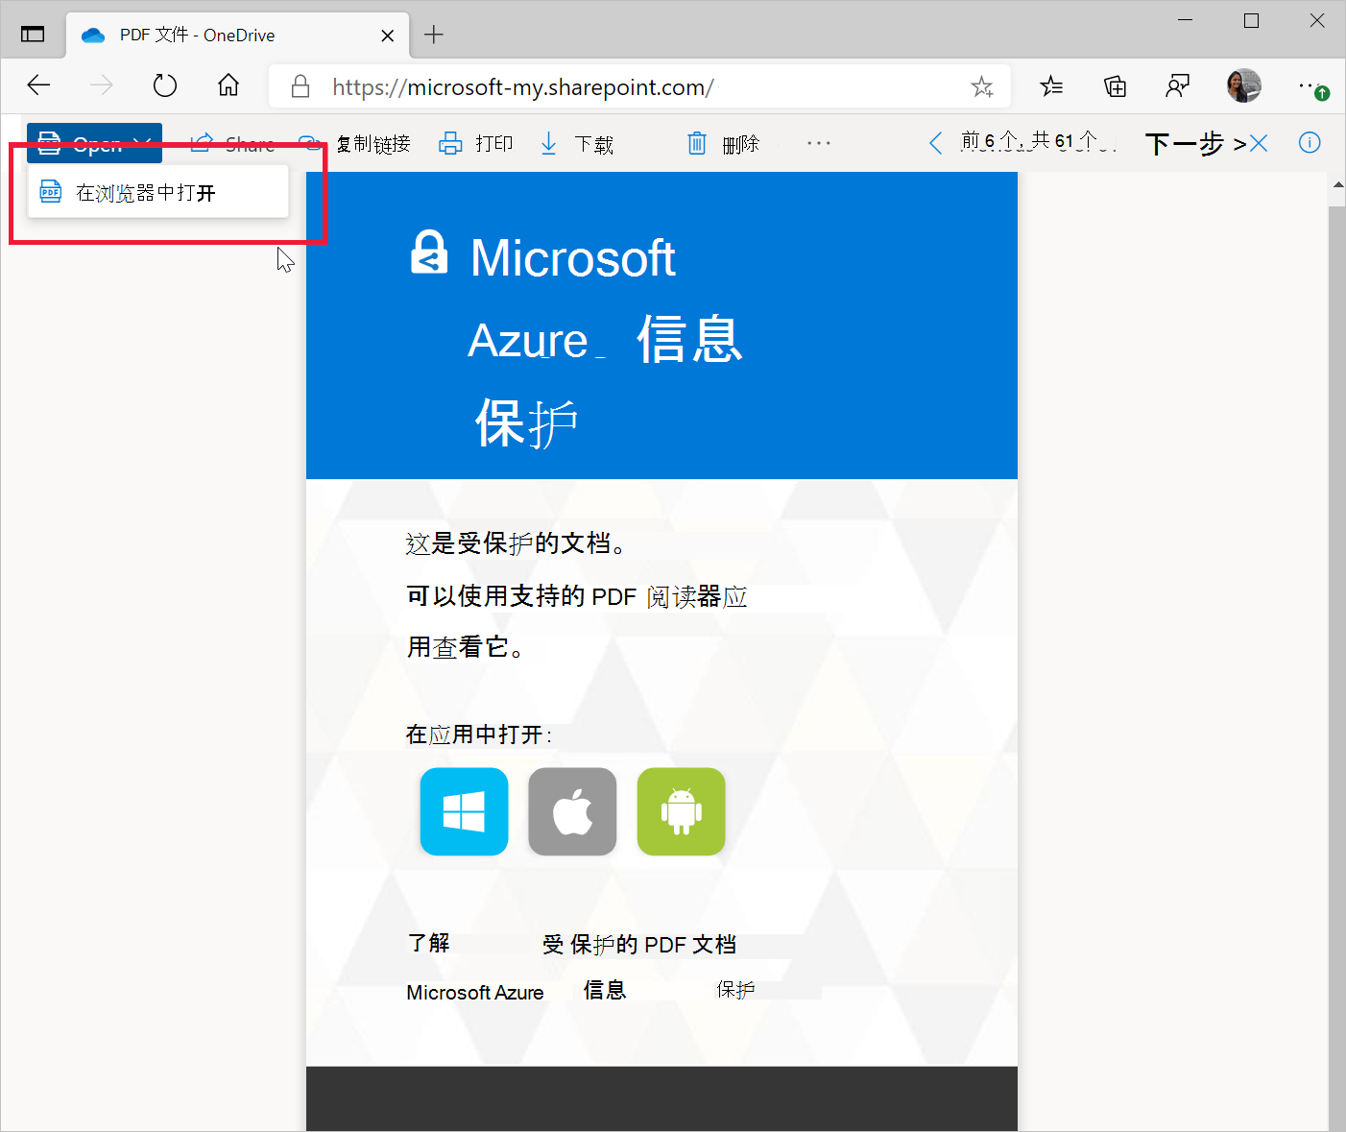Open Edge Collections icon
The image size is (1346, 1132).
pos(1115,85)
